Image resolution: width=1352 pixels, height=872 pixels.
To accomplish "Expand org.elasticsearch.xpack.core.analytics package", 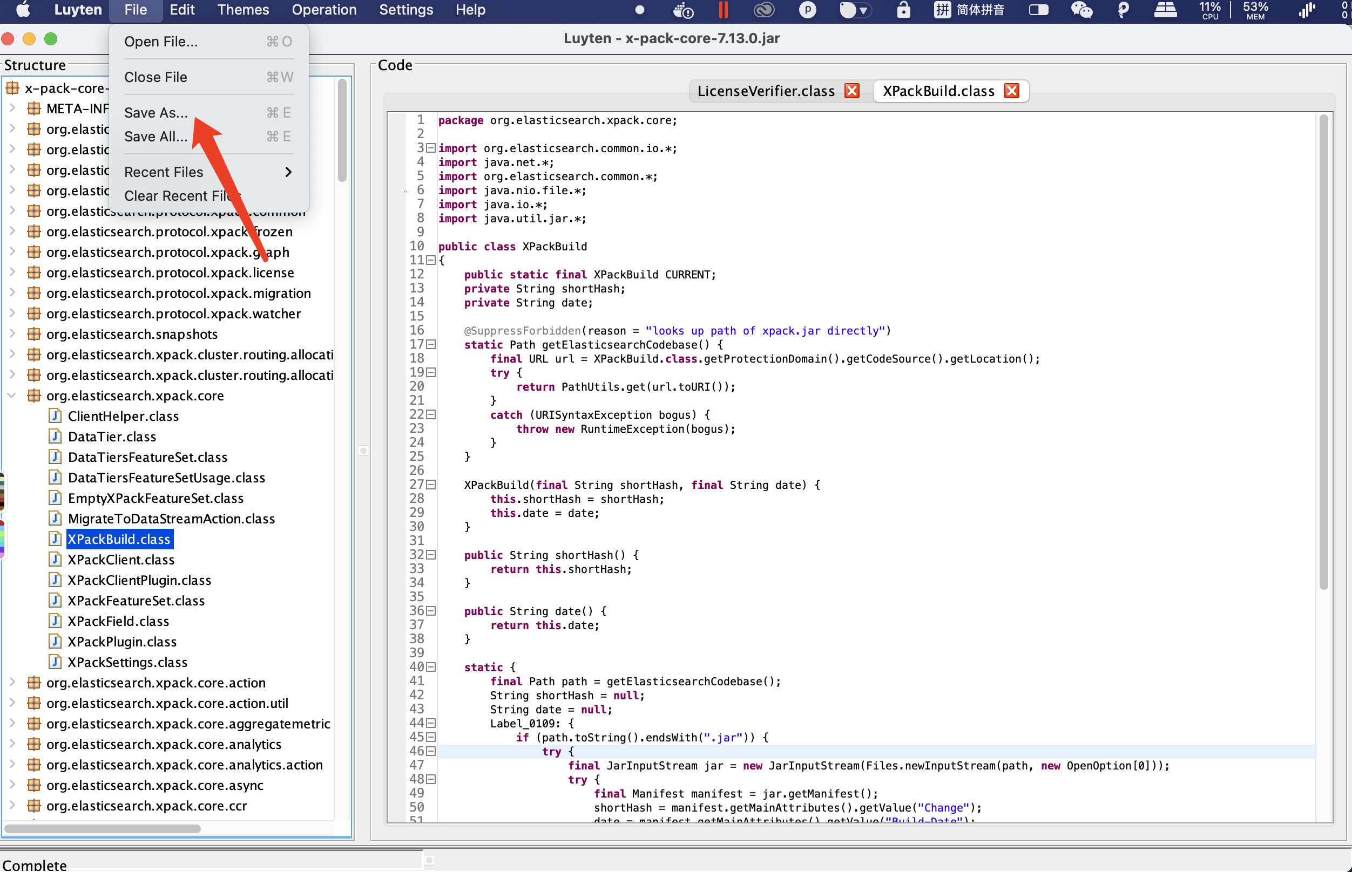I will point(12,744).
